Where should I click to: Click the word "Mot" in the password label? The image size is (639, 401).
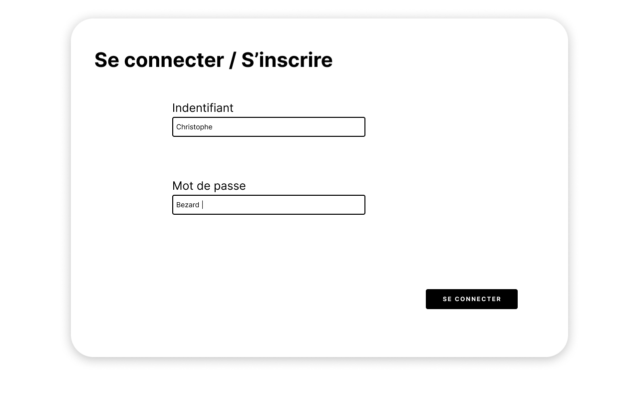(182, 186)
